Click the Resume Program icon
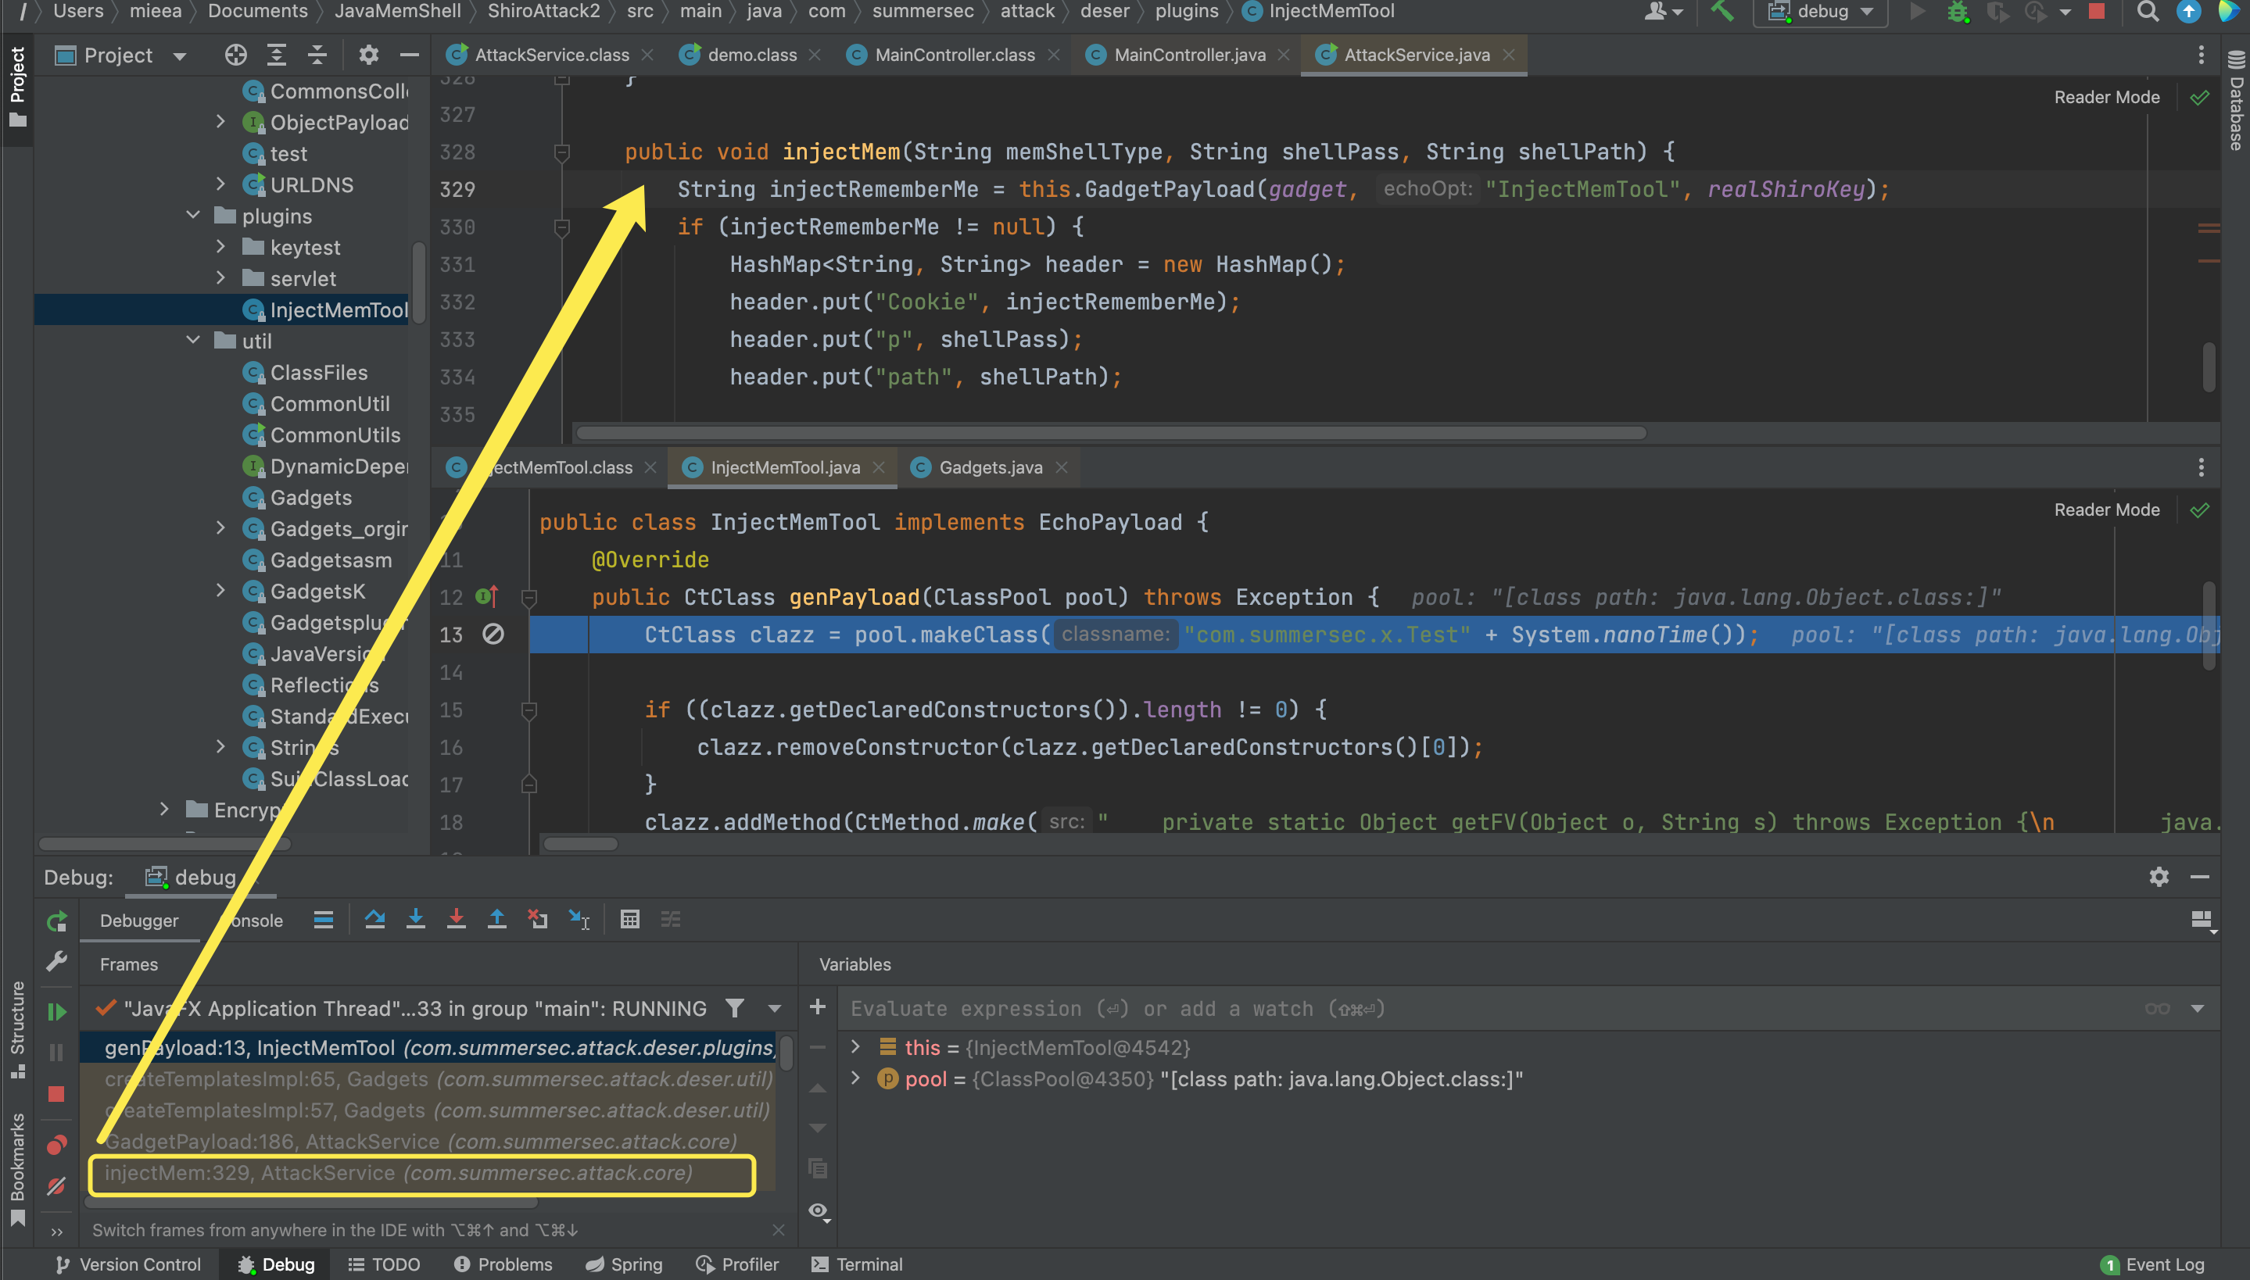Screen dimensions: 2250x1280 tap(56, 1011)
